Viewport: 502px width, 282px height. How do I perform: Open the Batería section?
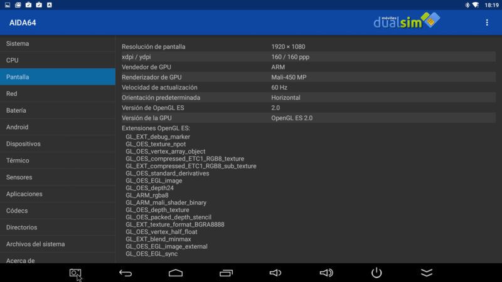pyautogui.click(x=58, y=110)
